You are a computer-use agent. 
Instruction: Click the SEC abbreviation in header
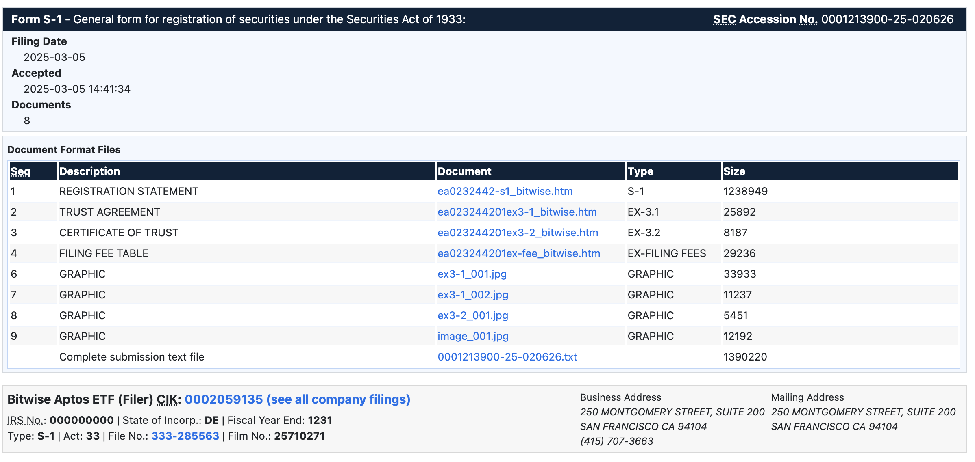tap(724, 19)
